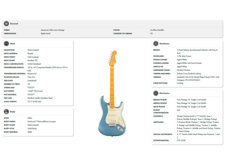Screen dimensions: 226x166
Task: Select strings Fender USA 250L Nickel value
Action: [x=198, y=78]
